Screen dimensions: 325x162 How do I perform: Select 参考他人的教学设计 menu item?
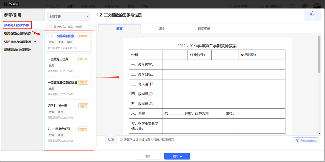(x=18, y=26)
